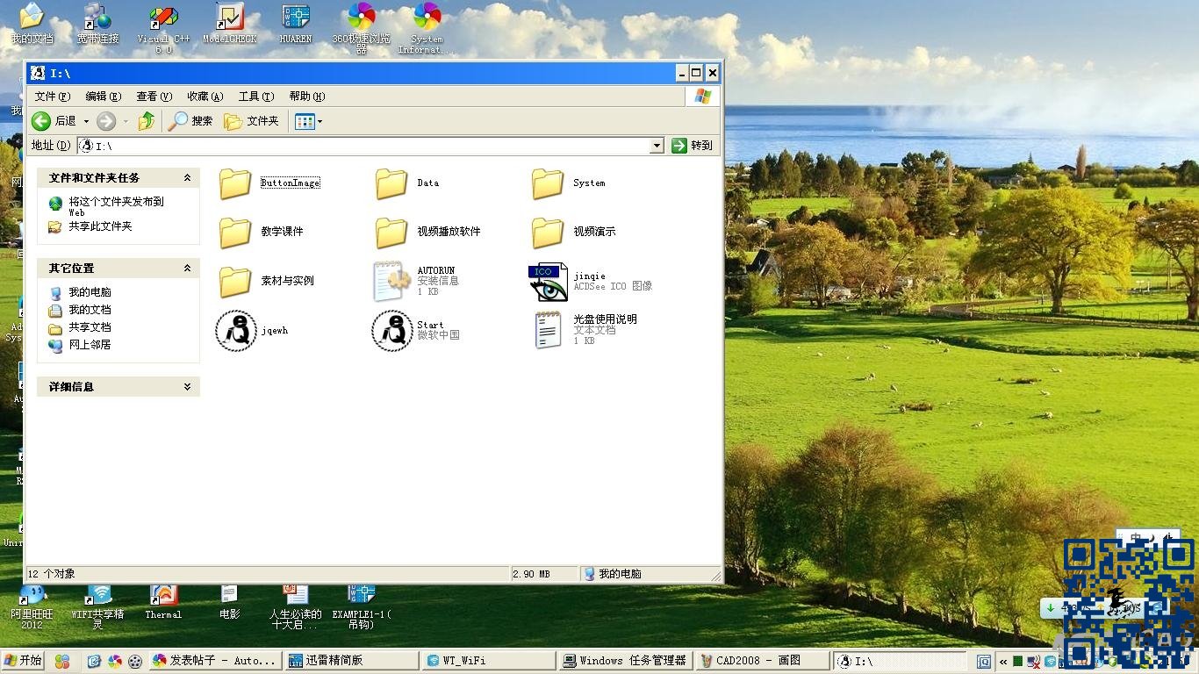Open the 文件(F) menu
1199x674 pixels.
pyautogui.click(x=52, y=97)
